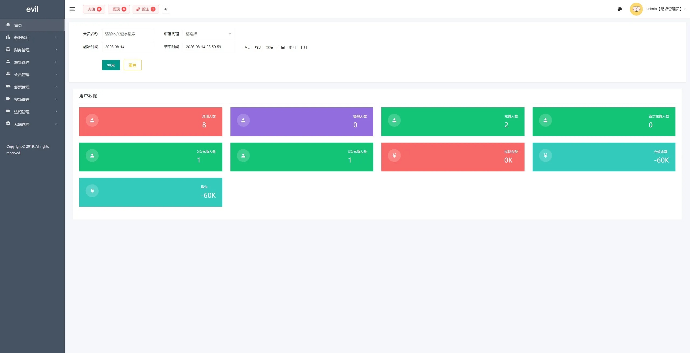Open the theme color palette icon
This screenshot has height=353, width=690.
click(x=620, y=9)
